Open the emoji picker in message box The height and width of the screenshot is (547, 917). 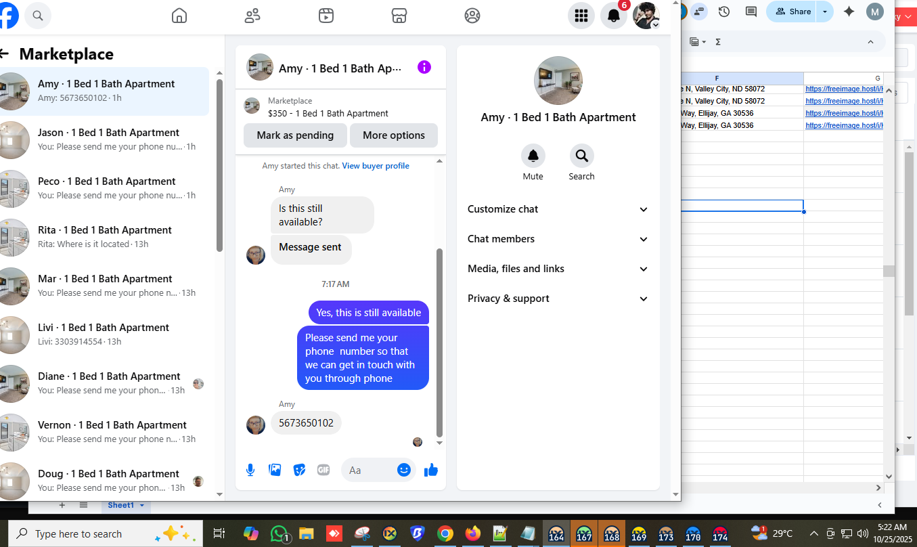pyautogui.click(x=404, y=470)
